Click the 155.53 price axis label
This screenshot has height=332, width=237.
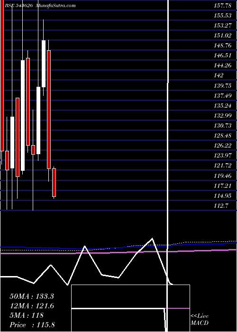pos(223,16)
